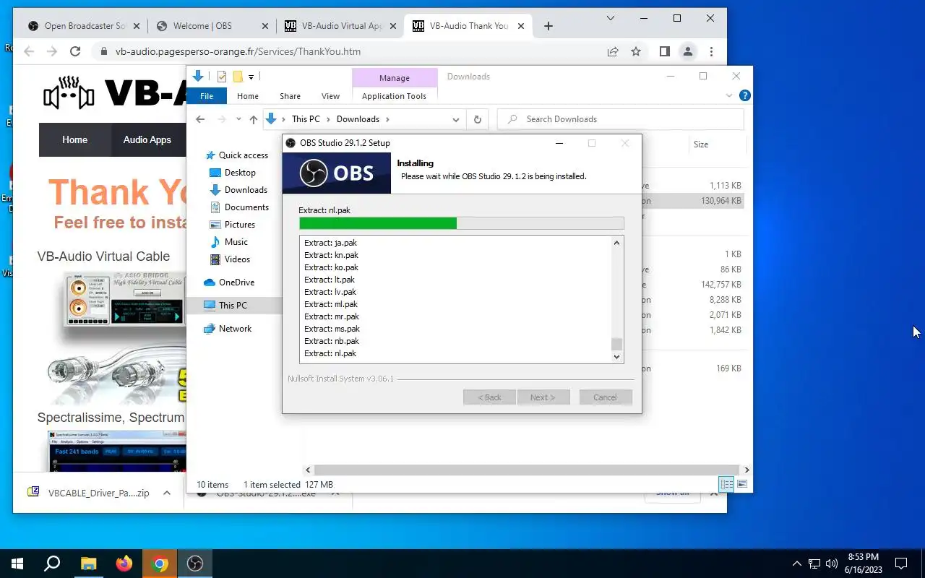This screenshot has height=578, width=925.
Task: Click OBS installer taskbar icon
Action: click(x=195, y=564)
